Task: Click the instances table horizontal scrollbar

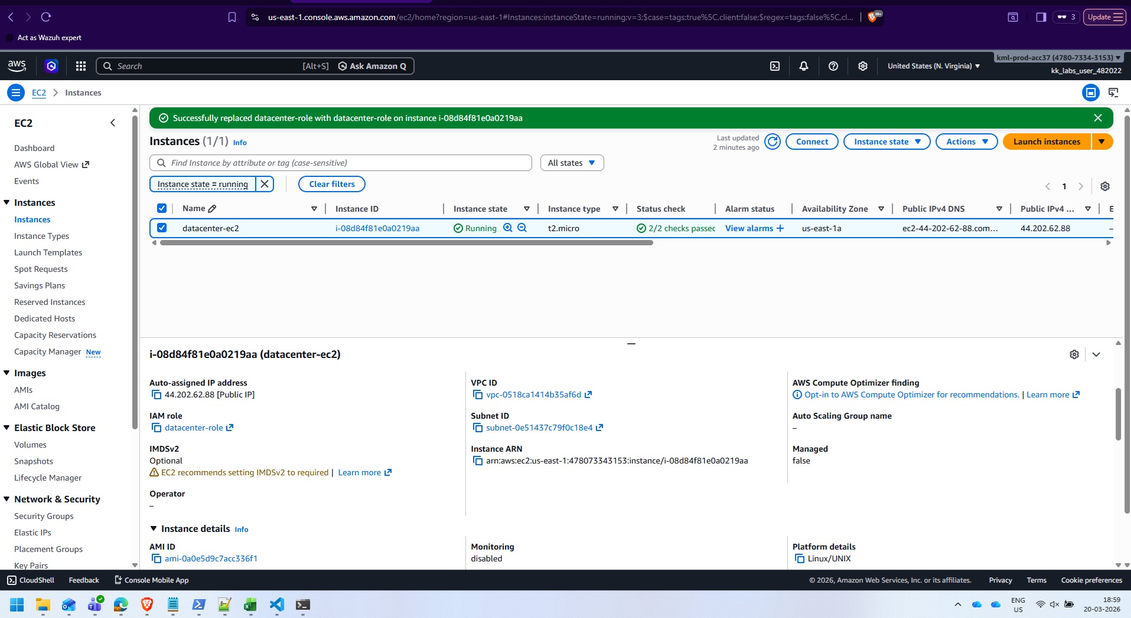Action: click(406, 242)
